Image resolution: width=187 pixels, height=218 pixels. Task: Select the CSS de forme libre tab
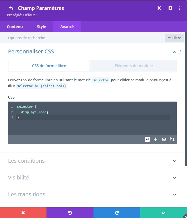(x=49, y=66)
